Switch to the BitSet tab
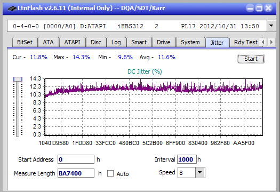The height and width of the screenshot is (192, 280). click(25, 42)
